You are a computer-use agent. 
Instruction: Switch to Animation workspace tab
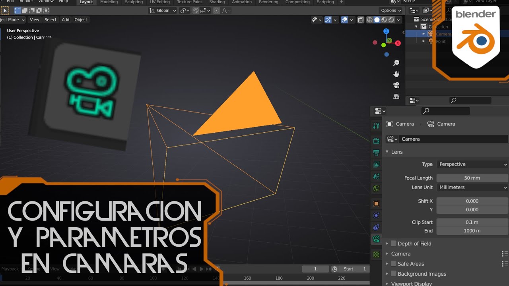(x=242, y=2)
